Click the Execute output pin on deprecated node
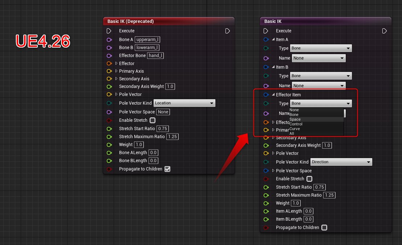Viewport: 402px width, 245px height. 228,31
